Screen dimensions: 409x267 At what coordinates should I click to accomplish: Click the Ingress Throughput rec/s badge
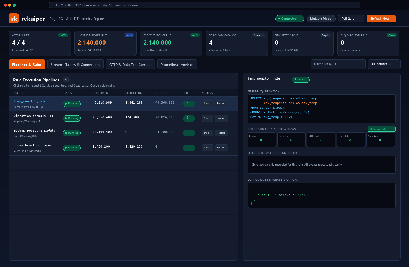(129, 35)
